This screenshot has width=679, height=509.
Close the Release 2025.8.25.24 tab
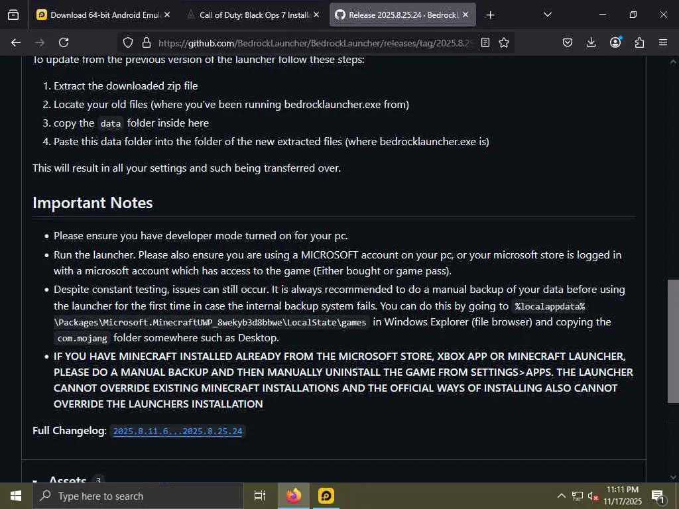click(465, 15)
